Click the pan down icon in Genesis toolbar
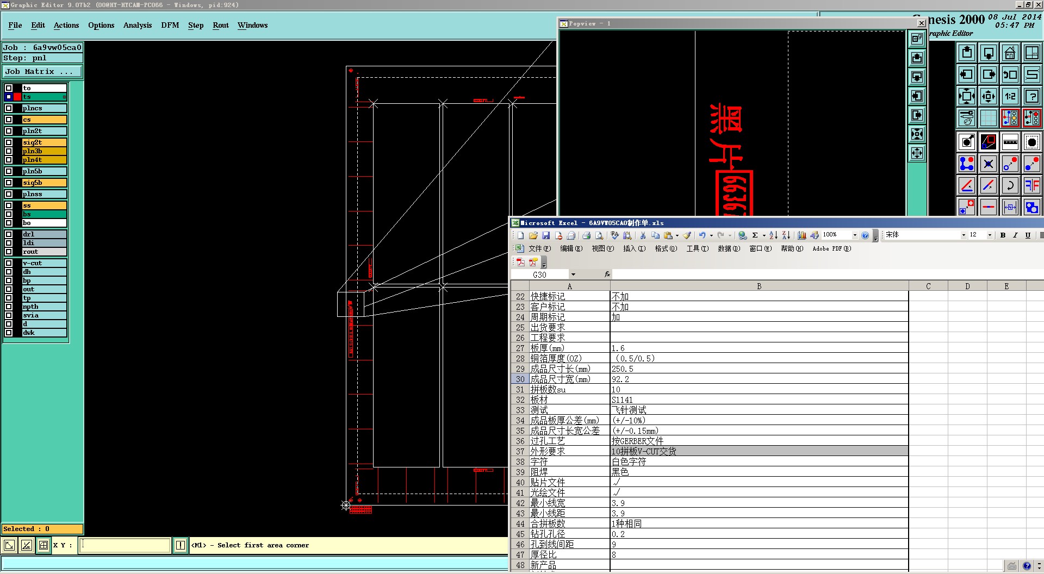Viewport: 1044px width, 574px height. click(x=989, y=53)
